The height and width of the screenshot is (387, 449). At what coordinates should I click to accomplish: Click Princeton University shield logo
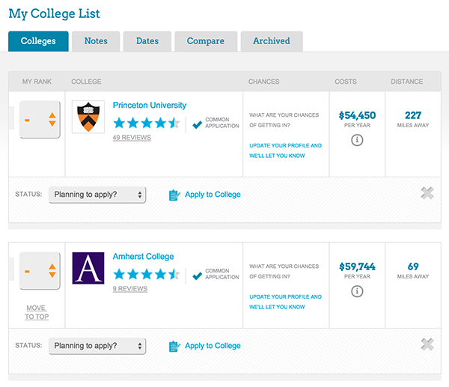point(88,117)
